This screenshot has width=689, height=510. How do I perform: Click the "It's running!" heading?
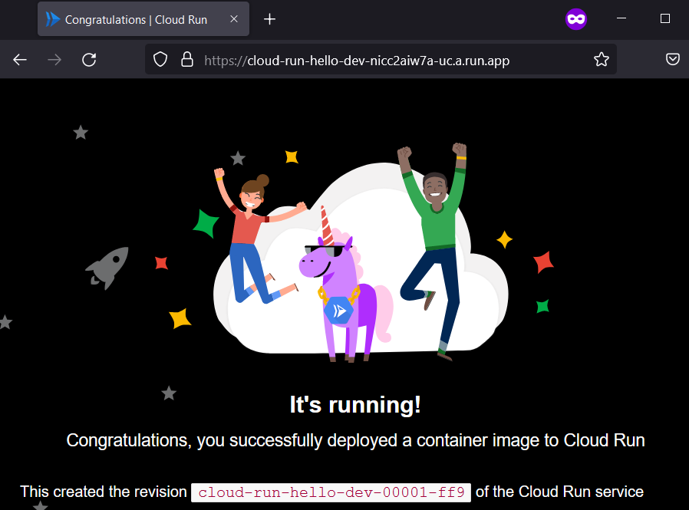(x=355, y=405)
